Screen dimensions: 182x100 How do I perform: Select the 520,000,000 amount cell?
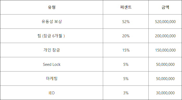(x=165, y=22)
